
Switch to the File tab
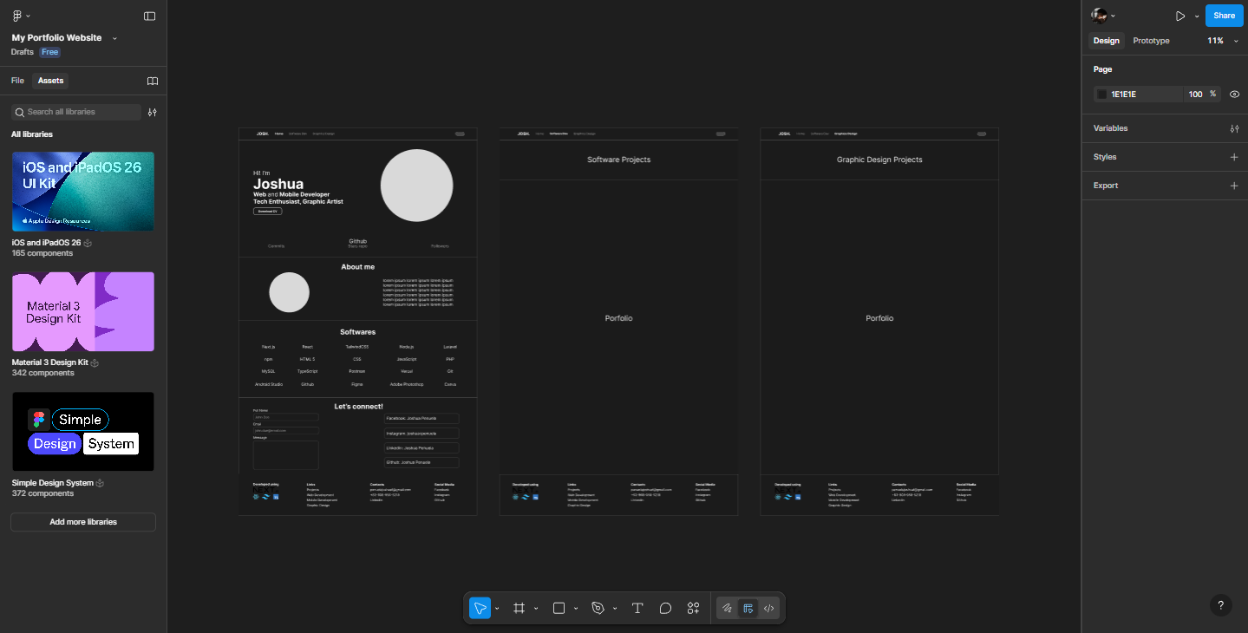tap(17, 81)
